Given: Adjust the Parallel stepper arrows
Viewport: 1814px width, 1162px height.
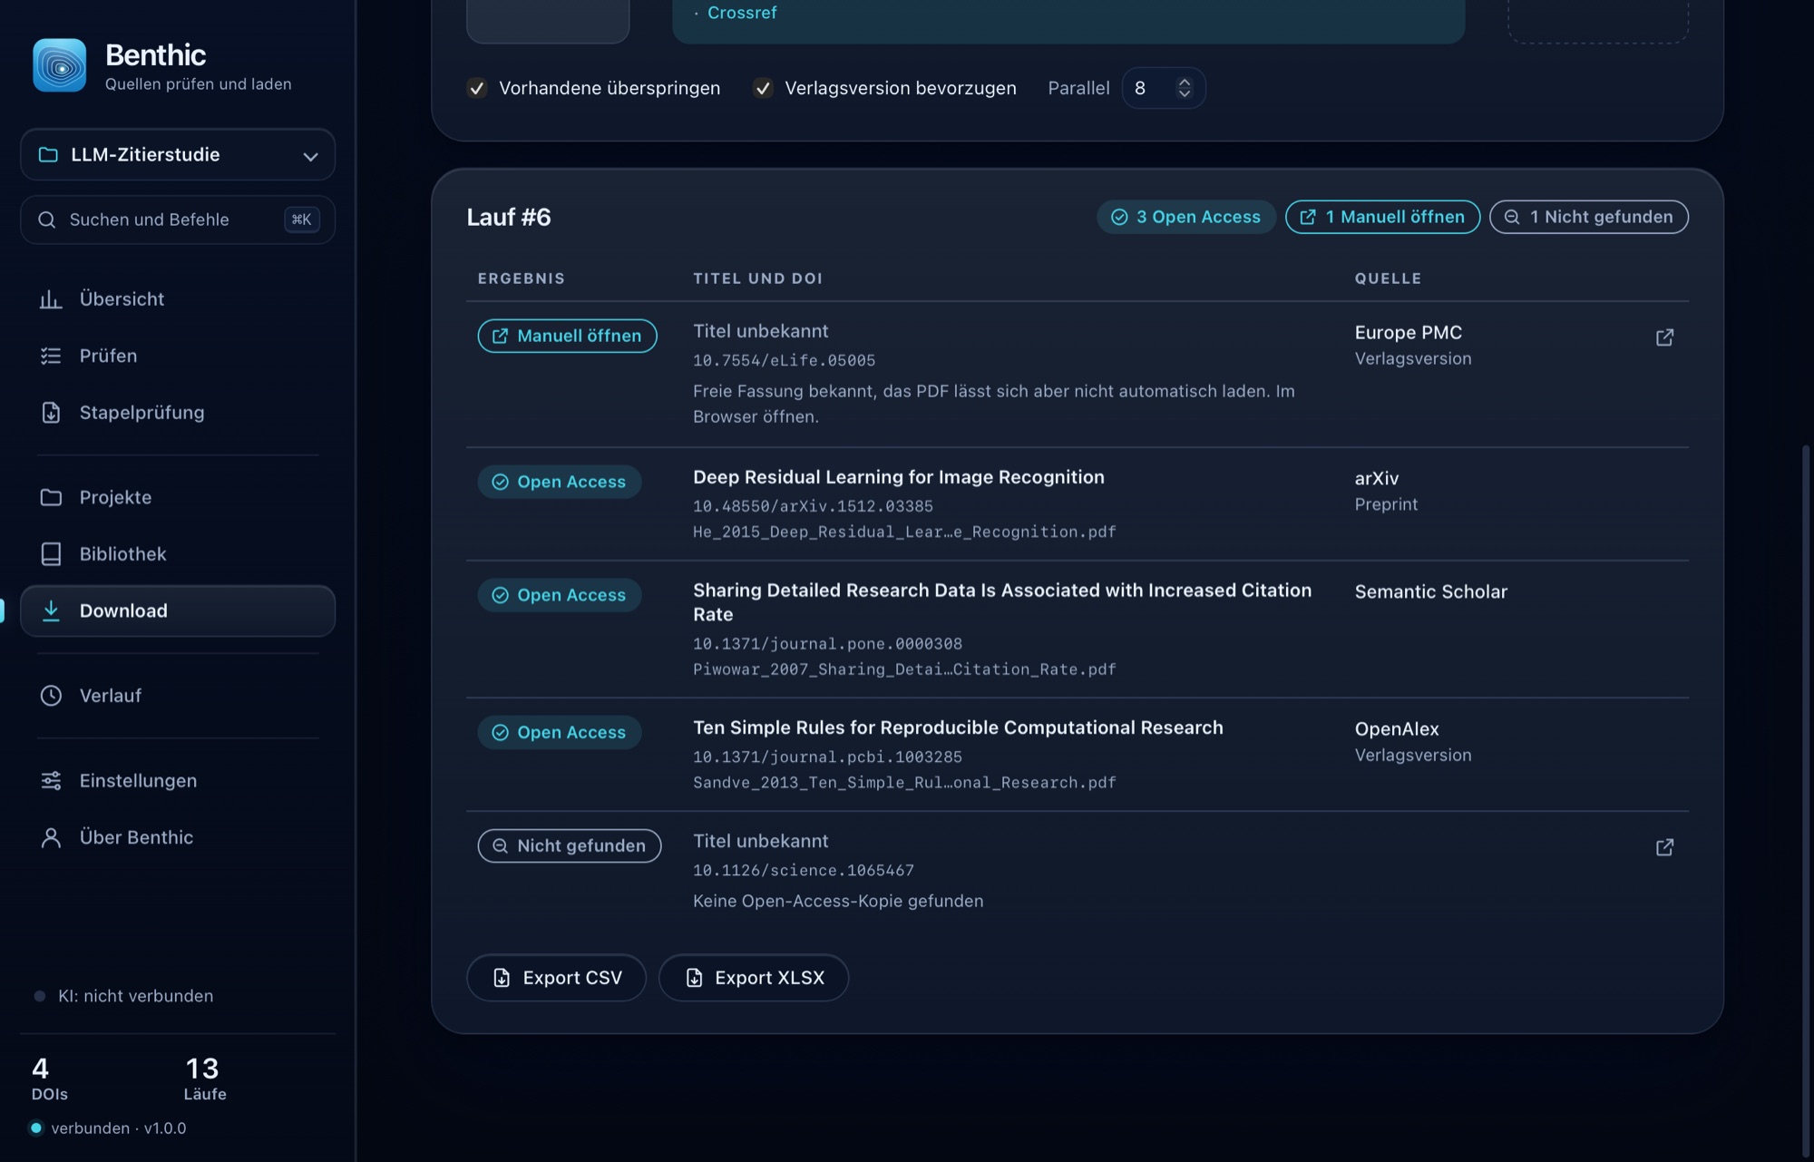Looking at the screenshot, I should tap(1184, 88).
